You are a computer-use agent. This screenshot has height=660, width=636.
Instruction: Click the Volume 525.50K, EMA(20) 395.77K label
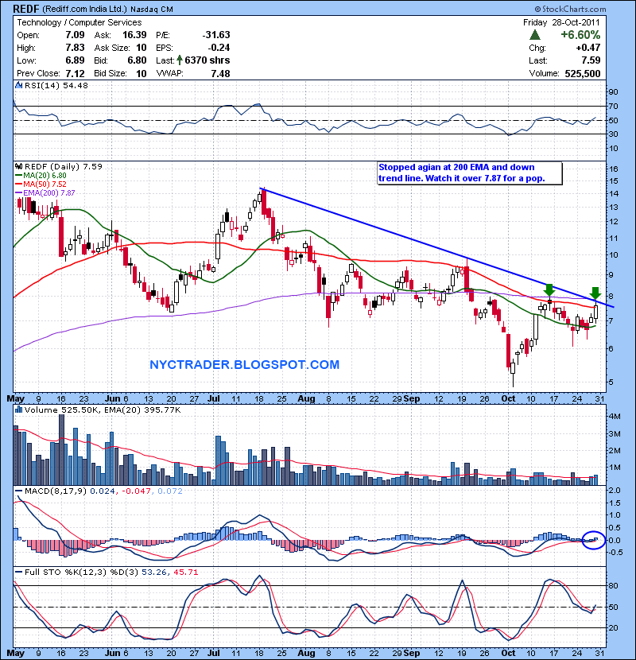coord(103,410)
